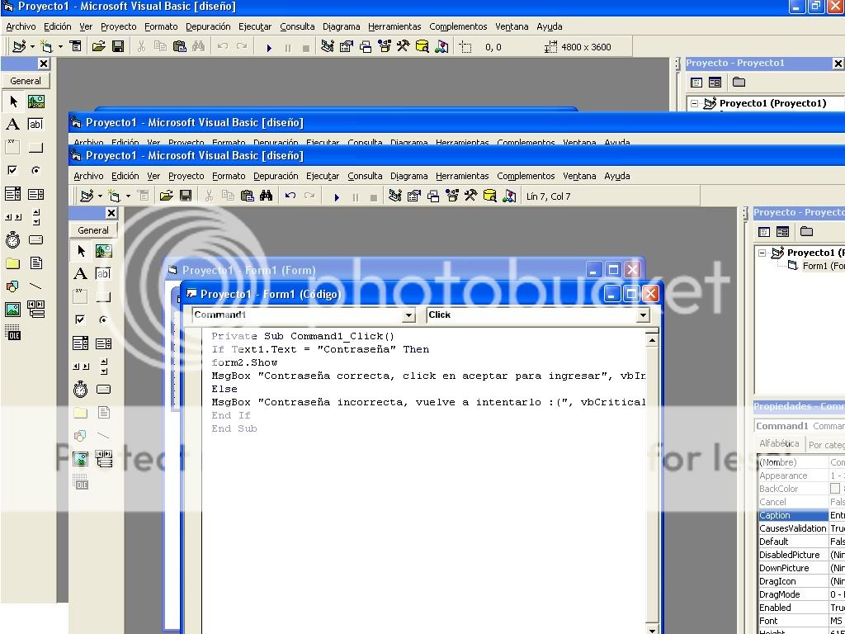Switch to the Alfabética tab in Properties
Image resolution: width=845 pixels, height=634 pixels.
[x=779, y=443]
